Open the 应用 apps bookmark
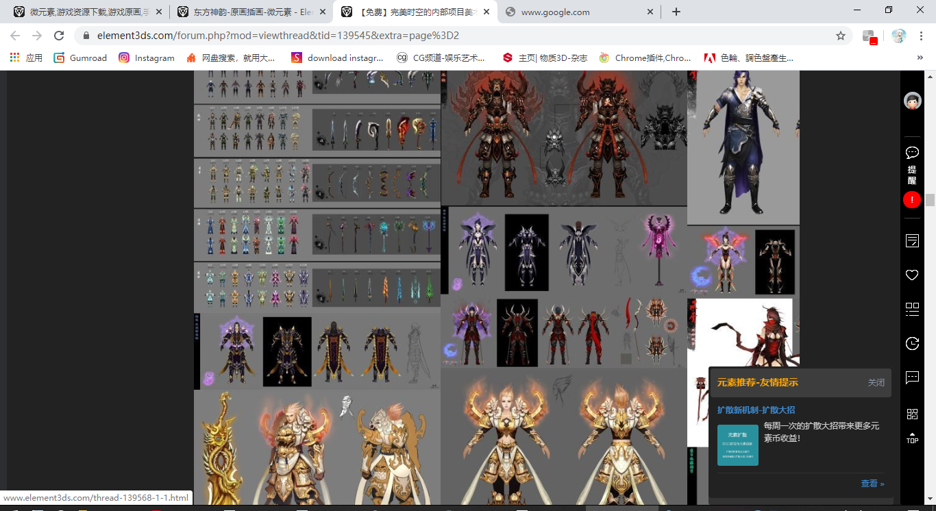The image size is (936, 511). point(26,58)
